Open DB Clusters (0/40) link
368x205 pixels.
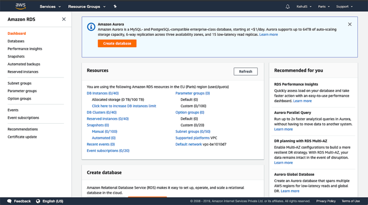click(x=102, y=112)
